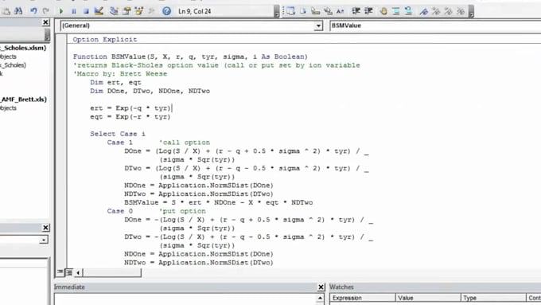Run the macro with green play icon

coord(61,11)
